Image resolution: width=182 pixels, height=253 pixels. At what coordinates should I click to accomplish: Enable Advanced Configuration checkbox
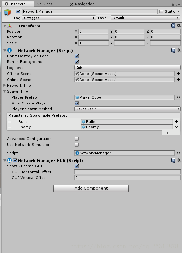coord(77,139)
